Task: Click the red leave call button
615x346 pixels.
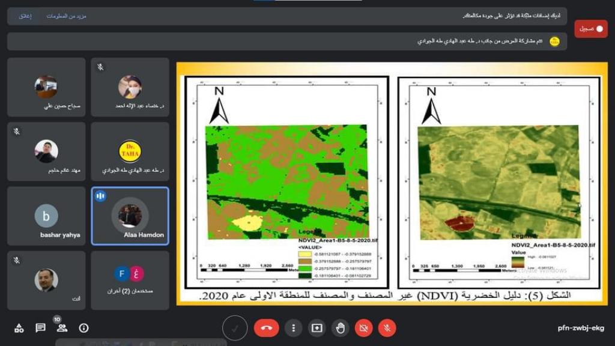Action: coord(266,328)
